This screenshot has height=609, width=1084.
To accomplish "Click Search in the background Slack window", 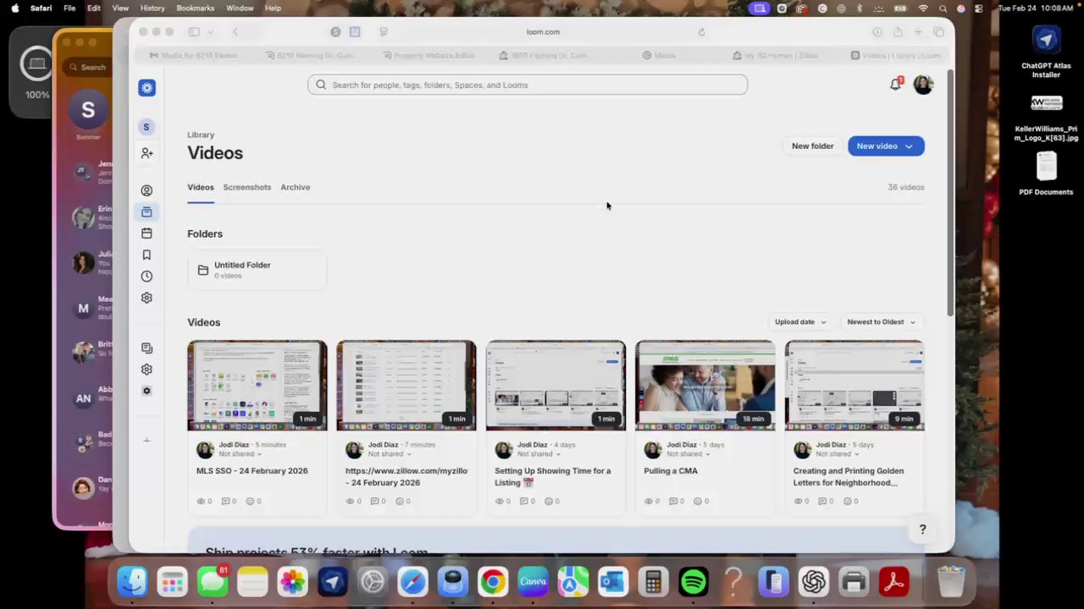I will tap(90, 67).
